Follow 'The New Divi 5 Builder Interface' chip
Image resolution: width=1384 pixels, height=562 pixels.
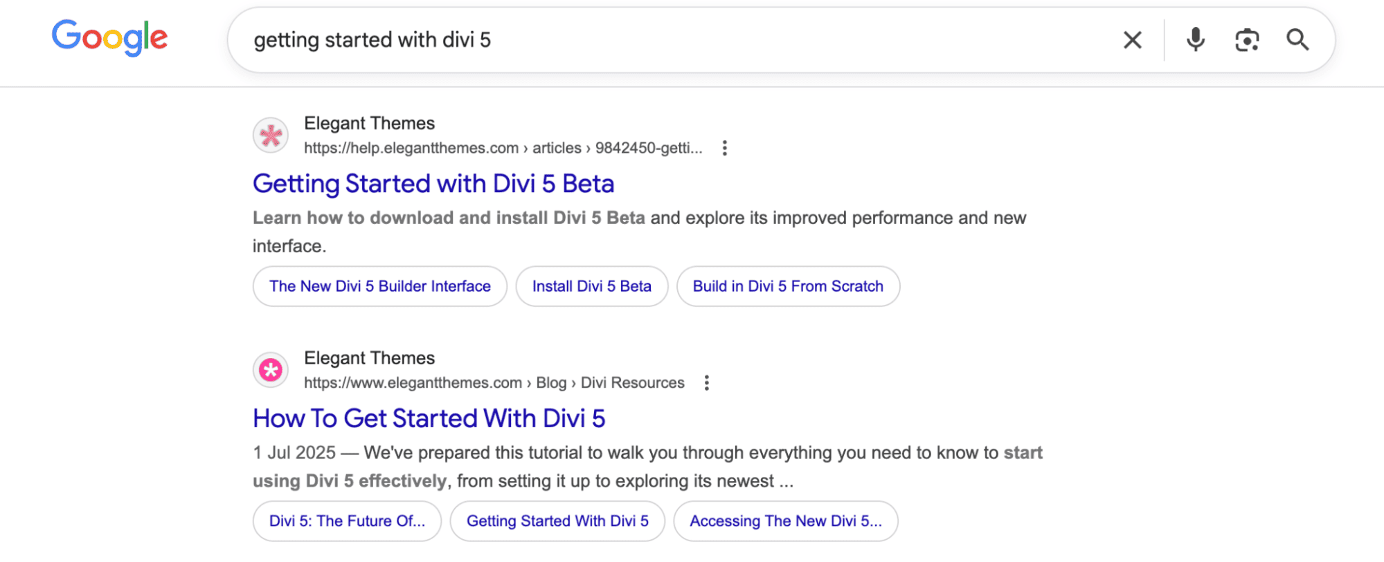click(380, 286)
